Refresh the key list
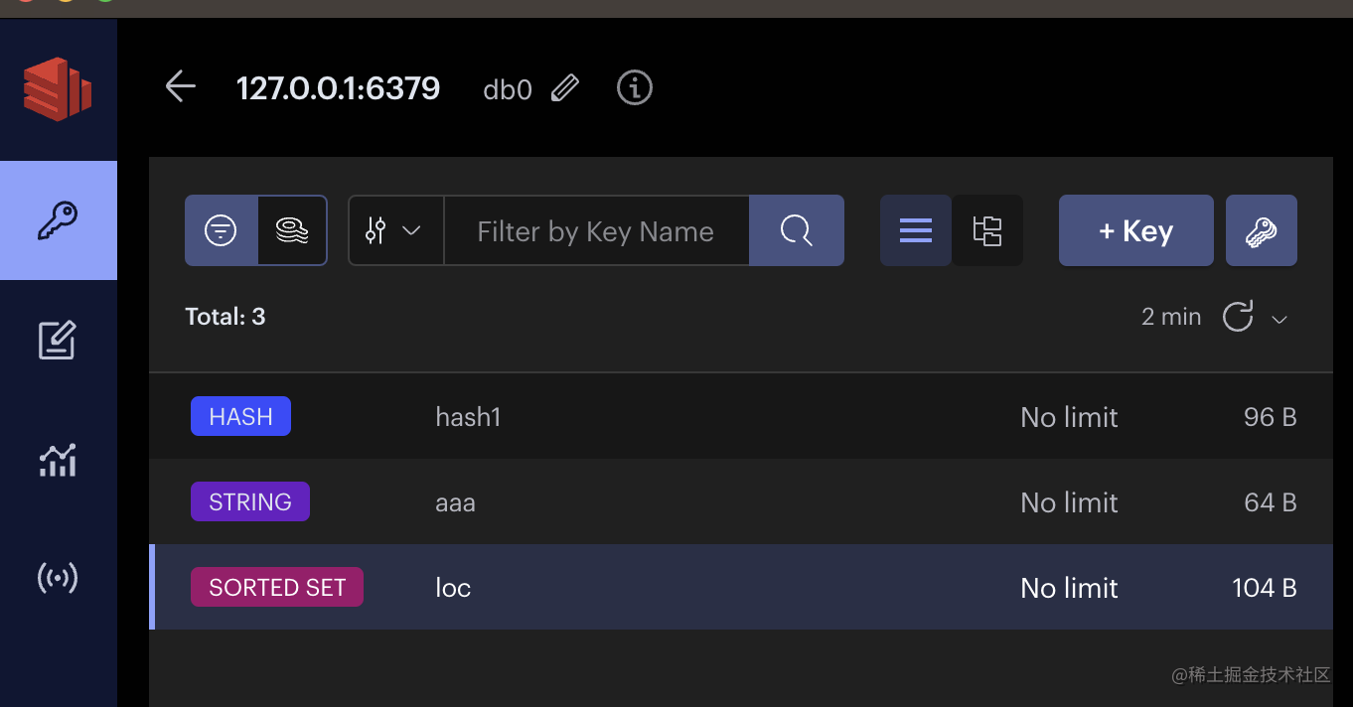Screen dimensions: 1353x707 (x=1237, y=317)
